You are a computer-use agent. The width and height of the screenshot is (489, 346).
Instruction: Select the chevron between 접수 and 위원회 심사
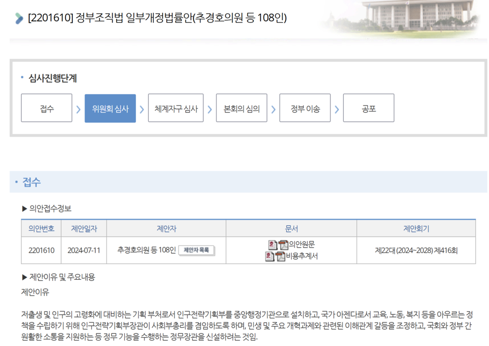[x=78, y=108]
